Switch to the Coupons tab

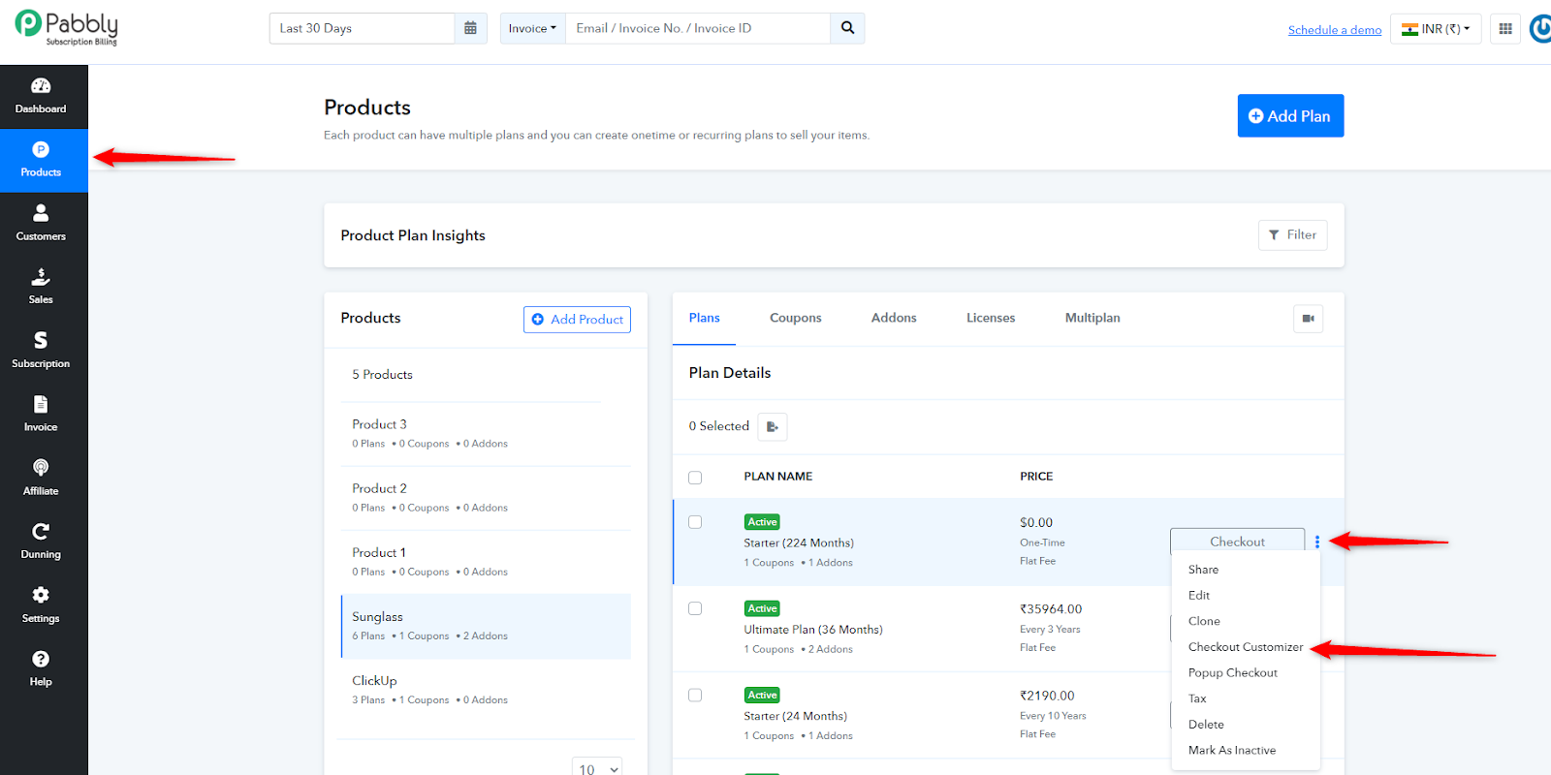[796, 318]
